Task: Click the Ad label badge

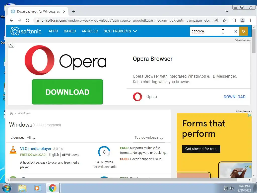Action: click(x=11, y=45)
